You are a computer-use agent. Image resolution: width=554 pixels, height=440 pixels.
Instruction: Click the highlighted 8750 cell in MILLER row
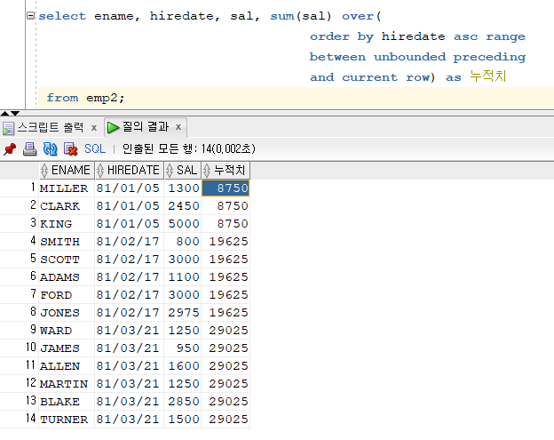click(x=226, y=188)
